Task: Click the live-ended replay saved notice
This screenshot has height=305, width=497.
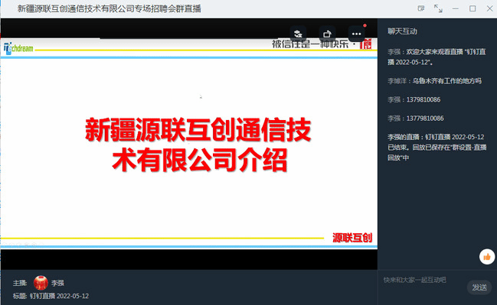Action: click(x=437, y=147)
